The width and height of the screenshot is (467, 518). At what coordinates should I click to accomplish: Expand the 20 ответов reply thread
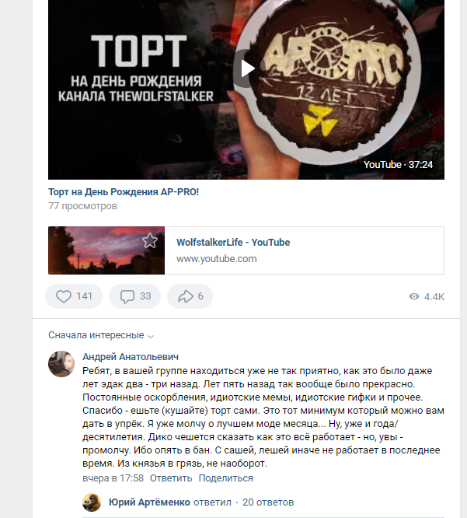click(x=268, y=502)
